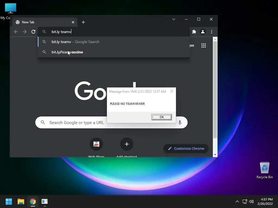Open the tab search chevron
Image resolution: width=278 pixels, height=208 pixels.
174,19
